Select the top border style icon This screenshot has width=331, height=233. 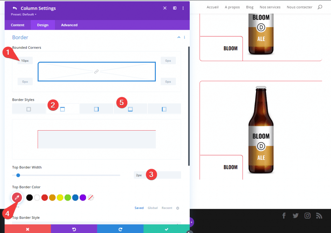62,109
